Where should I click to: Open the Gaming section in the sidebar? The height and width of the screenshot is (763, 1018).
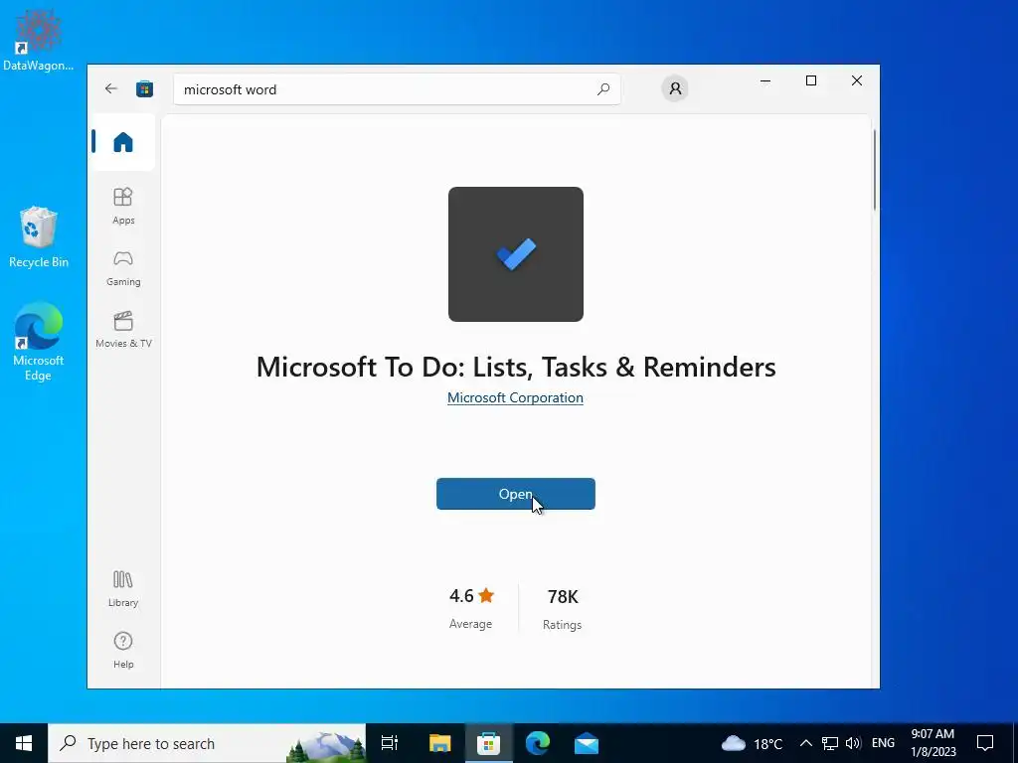tap(123, 268)
